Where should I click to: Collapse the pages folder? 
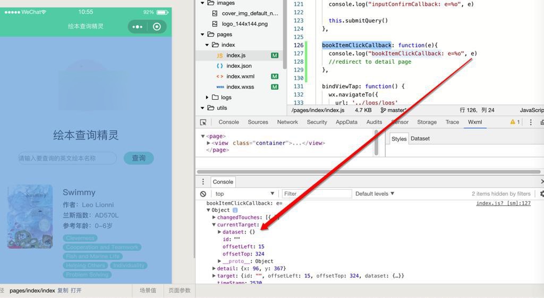point(202,34)
